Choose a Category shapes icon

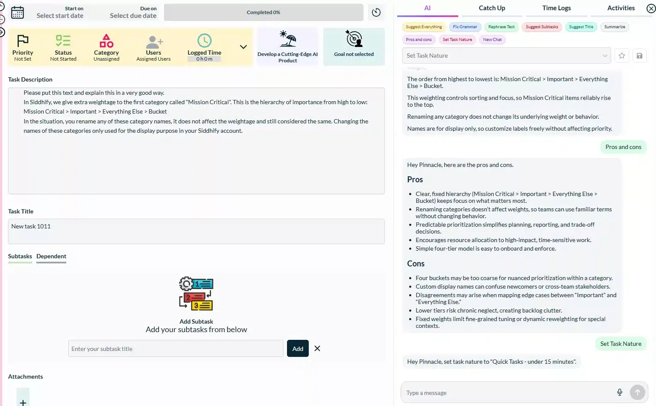tap(106, 41)
